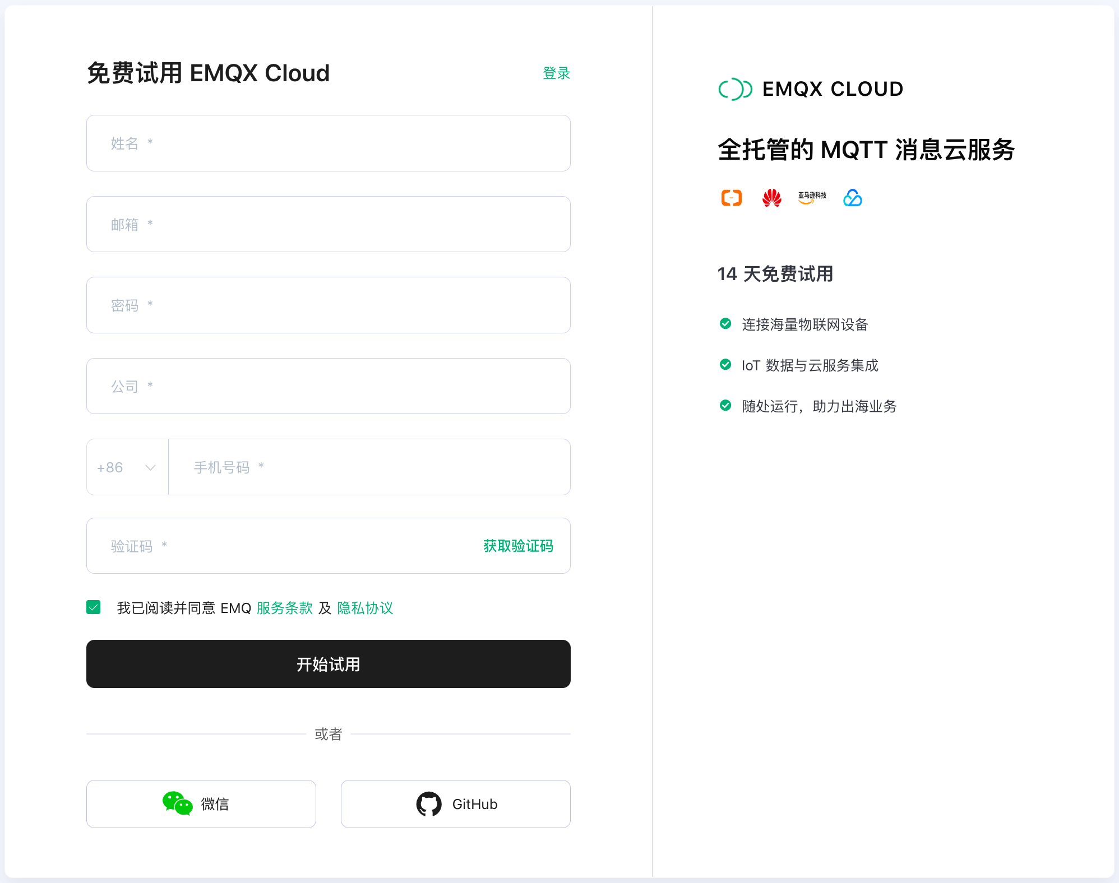This screenshot has height=883, width=1119.
Task: Open the 服务条款 terms of service link
Action: pyautogui.click(x=284, y=608)
